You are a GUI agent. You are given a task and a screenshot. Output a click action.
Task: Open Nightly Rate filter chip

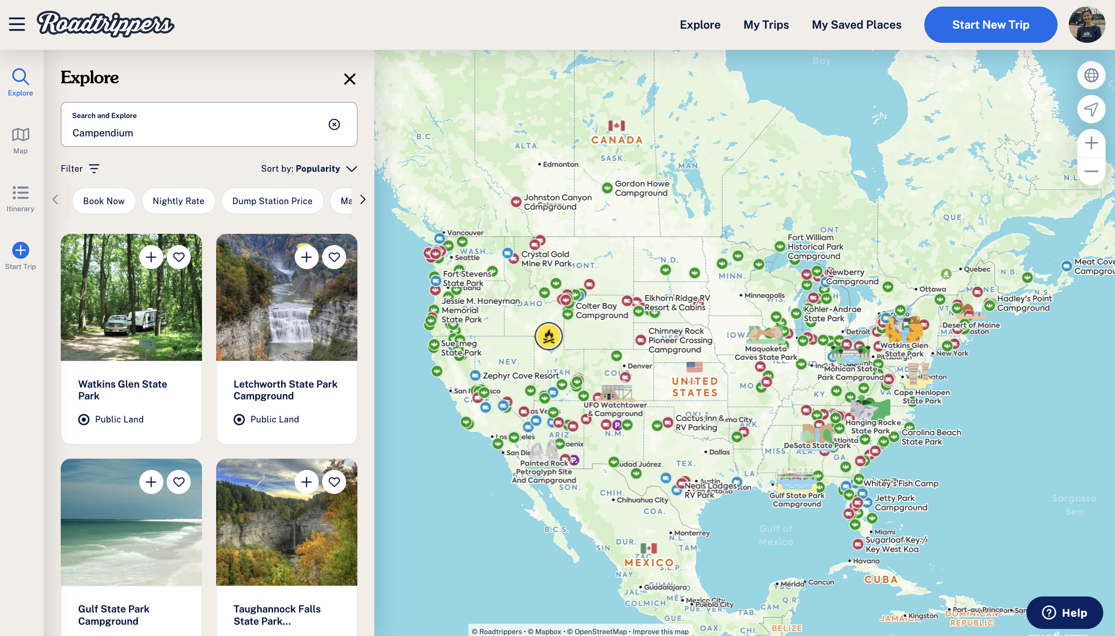(178, 201)
